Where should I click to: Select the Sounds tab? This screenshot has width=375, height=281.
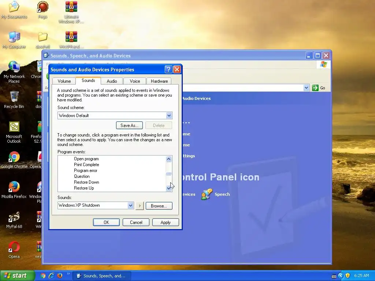click(x=88, y=80)
